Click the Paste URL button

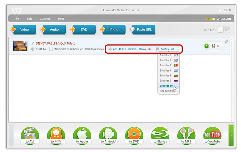tap(143, 29)
